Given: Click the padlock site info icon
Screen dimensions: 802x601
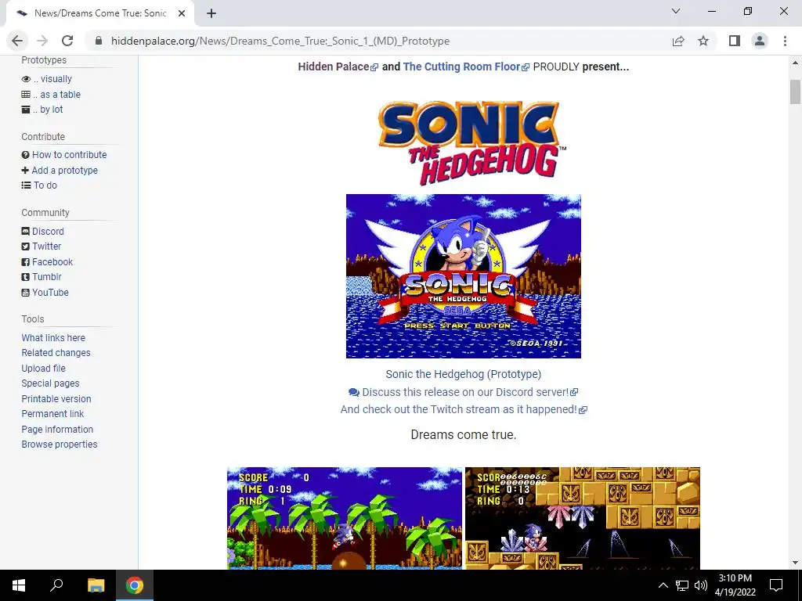Looking at the screenshot, I should pos(99,41).
